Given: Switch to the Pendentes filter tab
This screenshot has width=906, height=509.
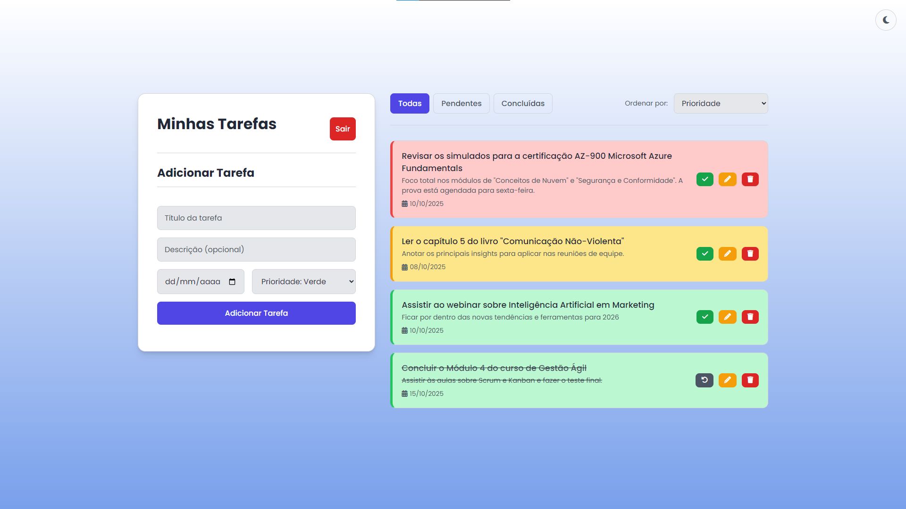Looking at the screenshot, I should 461,103.
